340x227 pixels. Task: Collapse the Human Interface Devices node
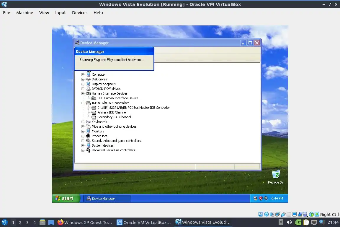pyautogui.click(x=83, y=93)
